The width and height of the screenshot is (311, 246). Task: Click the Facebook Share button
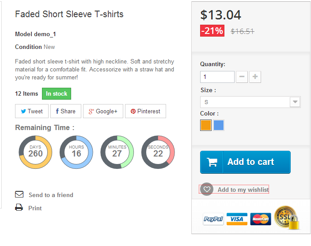pos(66,111)
